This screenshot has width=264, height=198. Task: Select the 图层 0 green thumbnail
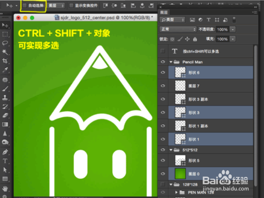[181, 174]
